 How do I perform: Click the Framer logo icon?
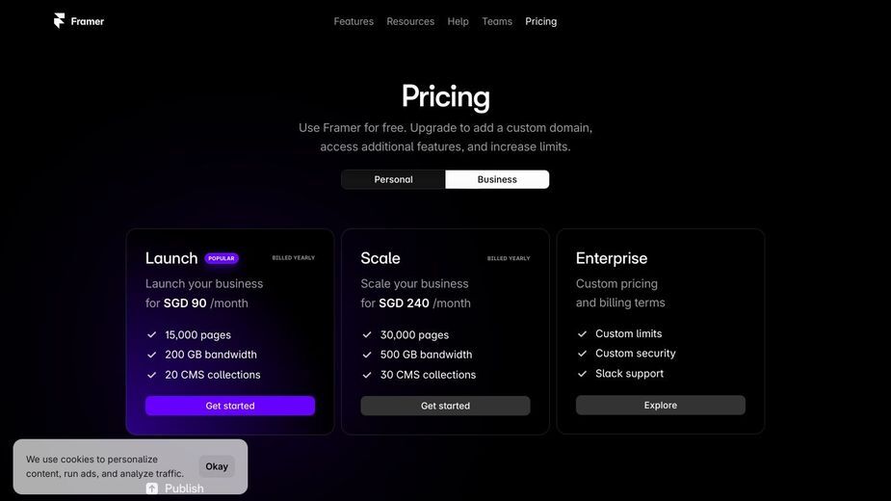(x=59, y=21)
